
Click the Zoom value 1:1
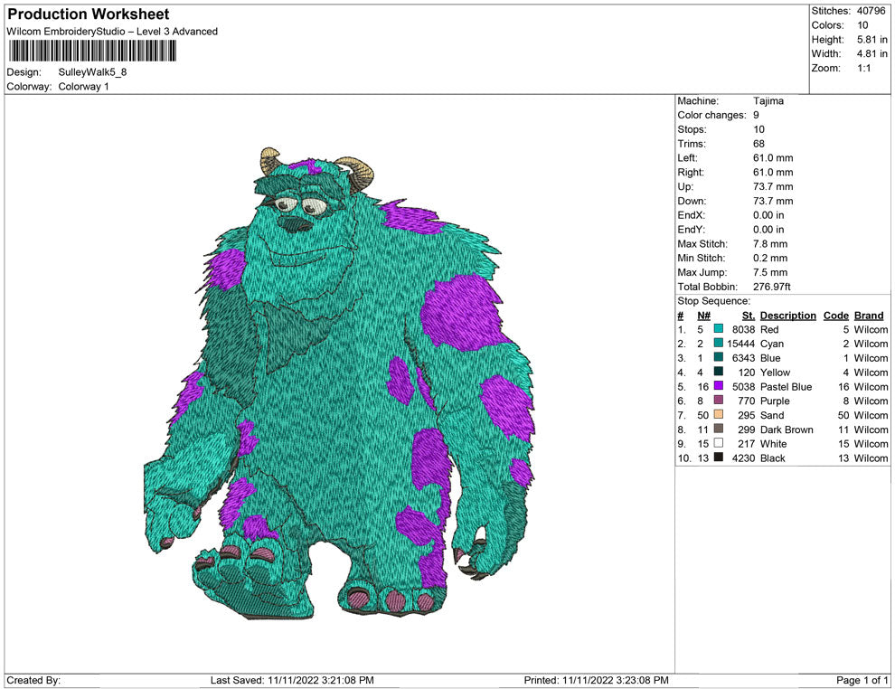pos(863,68)
